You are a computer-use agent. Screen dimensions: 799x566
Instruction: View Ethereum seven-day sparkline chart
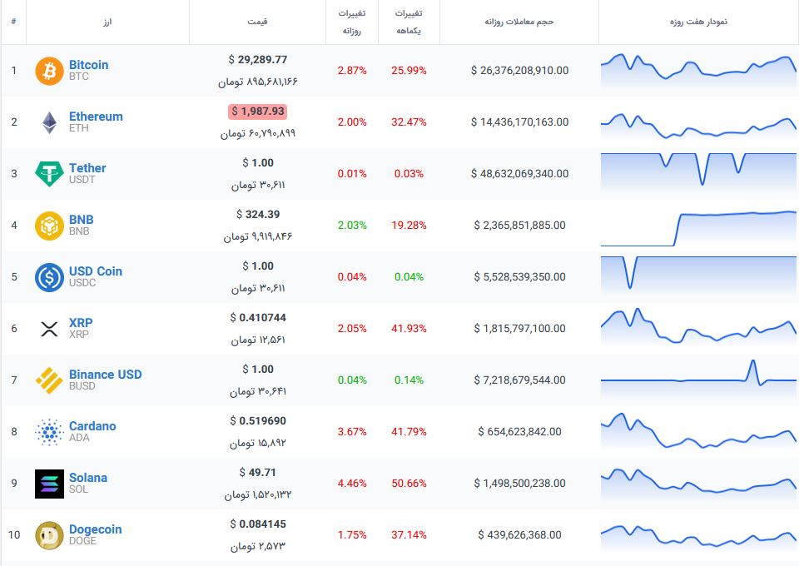point(698,125)
